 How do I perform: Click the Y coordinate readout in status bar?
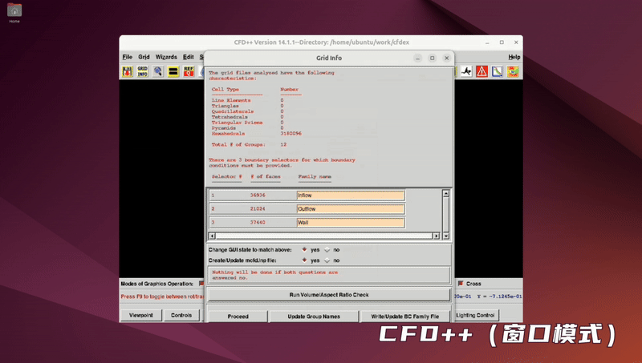tap(499, 296)
